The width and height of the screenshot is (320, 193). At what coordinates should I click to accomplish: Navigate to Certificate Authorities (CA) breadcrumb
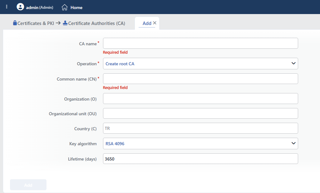click(x=96, y=23)
